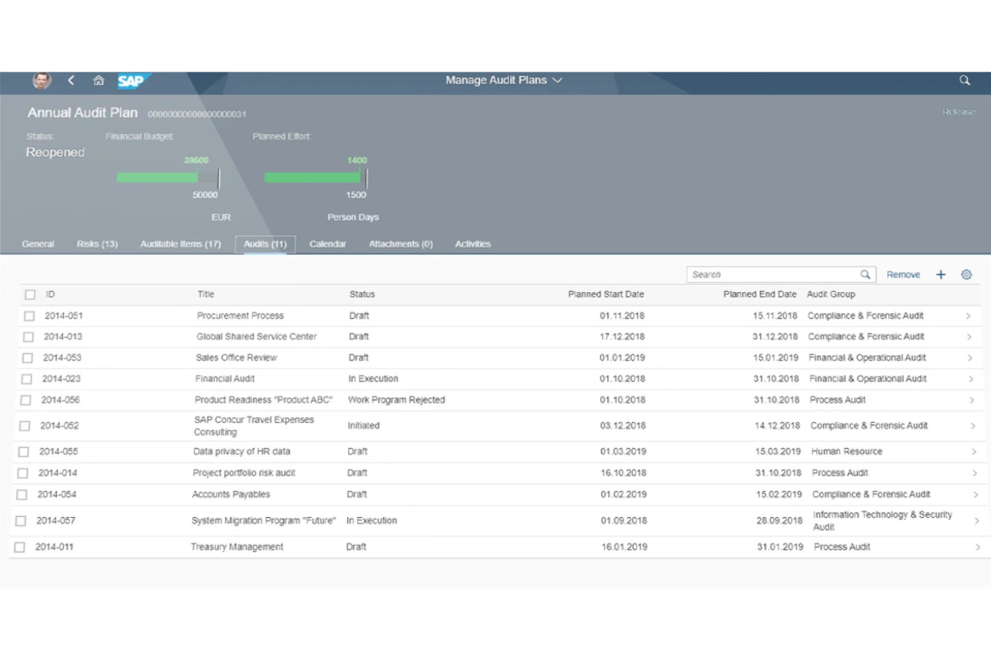Click the magnifier in the table search box

(x=865, y=274)
